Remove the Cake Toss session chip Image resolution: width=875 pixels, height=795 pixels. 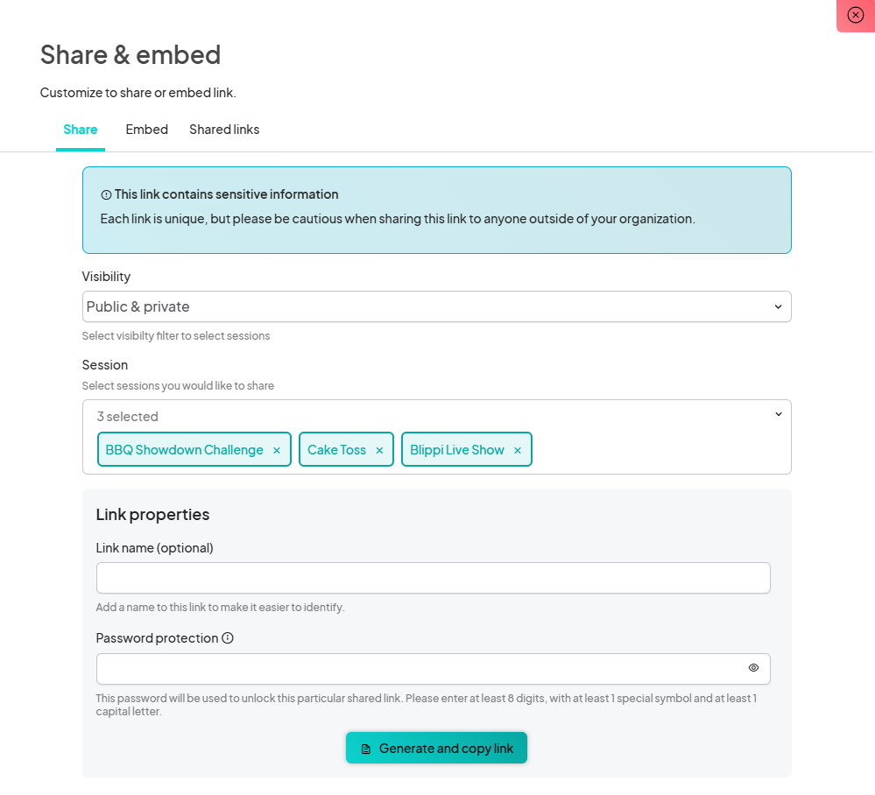click(379, 450)
